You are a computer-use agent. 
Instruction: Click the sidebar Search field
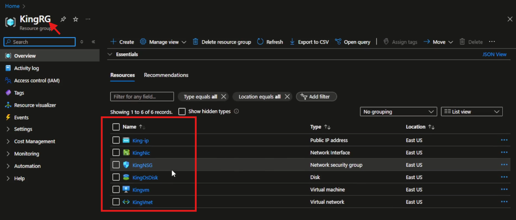[x=40, y=42]
